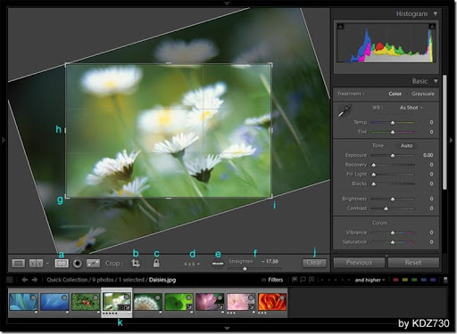Click the Exposure slider handle
The width and height of the screenshot is (457, 334).
tap(393, 156)
